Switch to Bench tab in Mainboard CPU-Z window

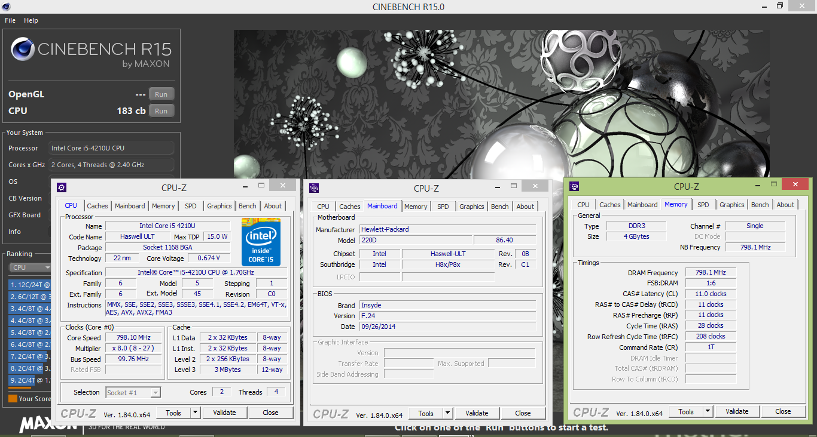pyautogui.click(x=500, y=207)
